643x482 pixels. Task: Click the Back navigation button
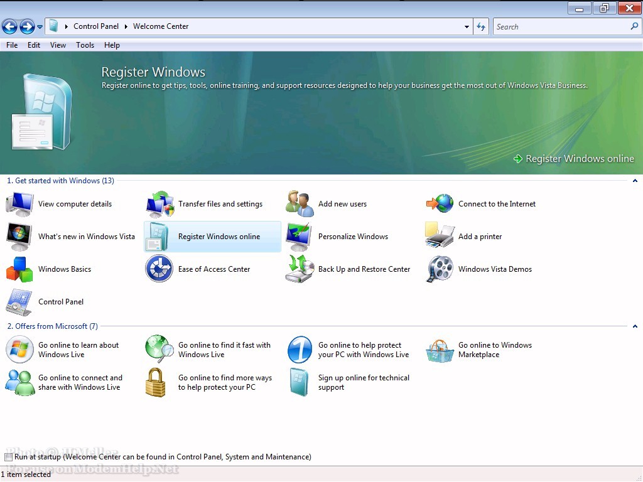[9, 26]
